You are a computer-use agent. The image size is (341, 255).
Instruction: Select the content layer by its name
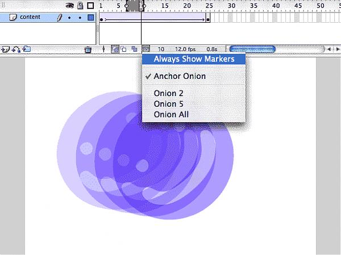click(30, 17)
